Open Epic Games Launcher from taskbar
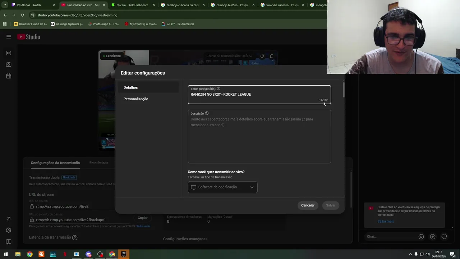The width and height of the screenshot is (460, 259). (x=124, y=254)
